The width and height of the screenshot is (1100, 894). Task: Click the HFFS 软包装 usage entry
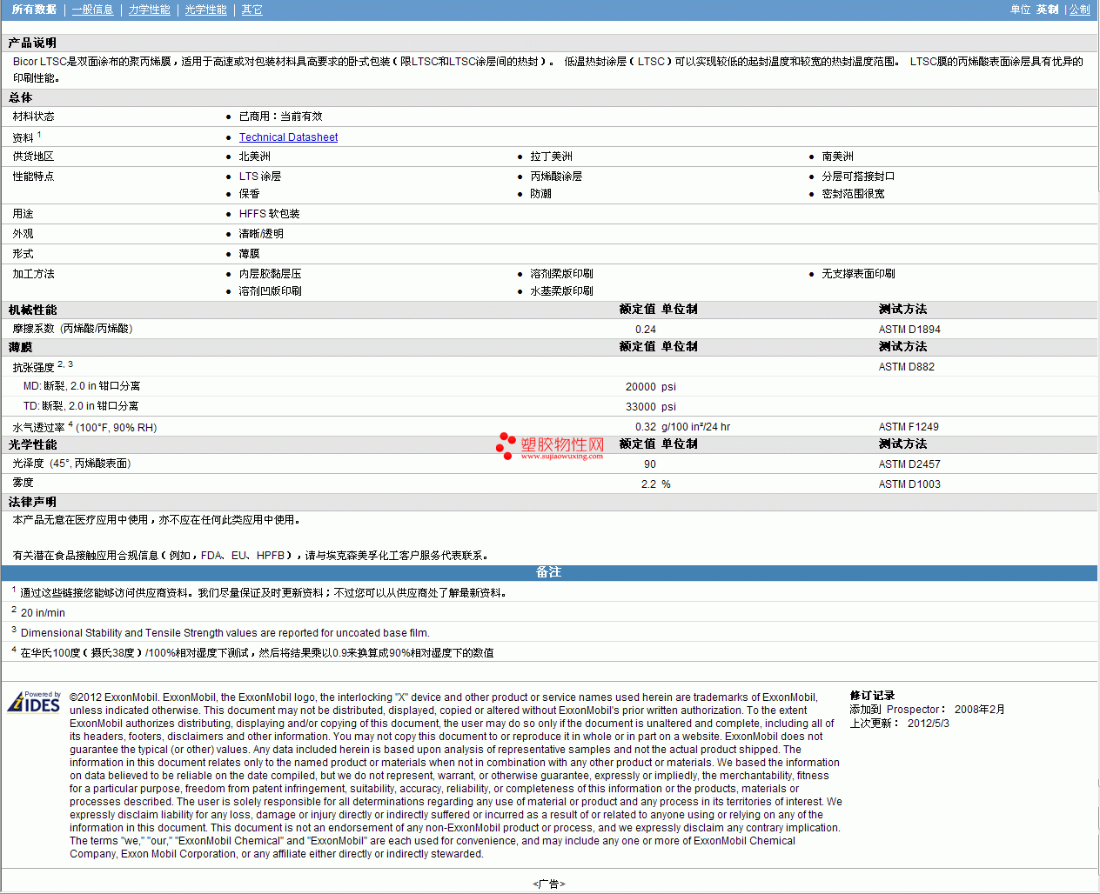tap(269, 214)
